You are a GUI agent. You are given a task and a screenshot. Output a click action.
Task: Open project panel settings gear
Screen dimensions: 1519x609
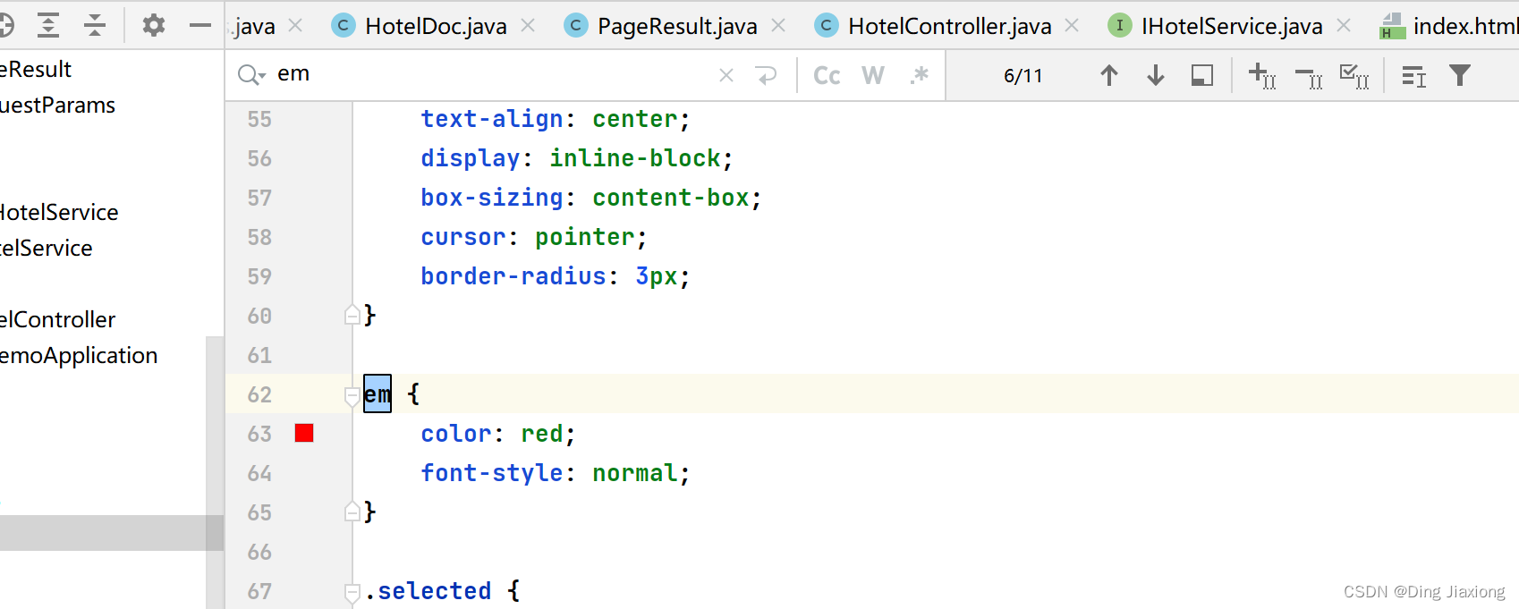[154, 25]
